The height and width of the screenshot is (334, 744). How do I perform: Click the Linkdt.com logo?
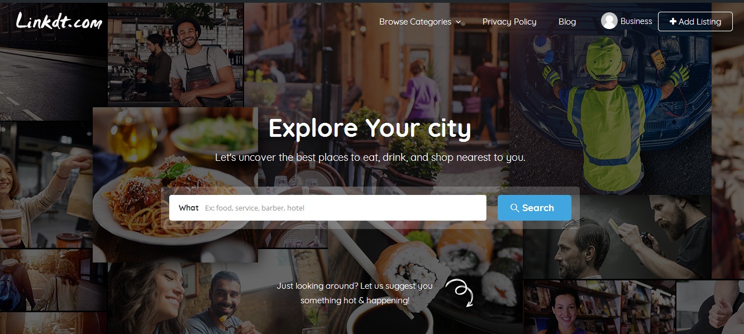[59, 21]
